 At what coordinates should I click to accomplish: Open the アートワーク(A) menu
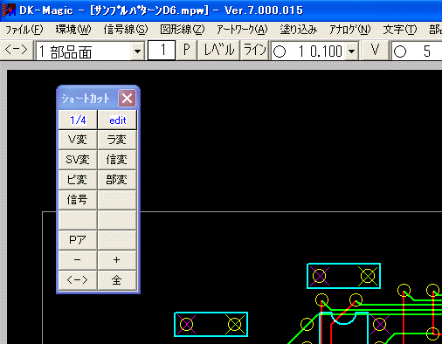[x=242, y=30]
